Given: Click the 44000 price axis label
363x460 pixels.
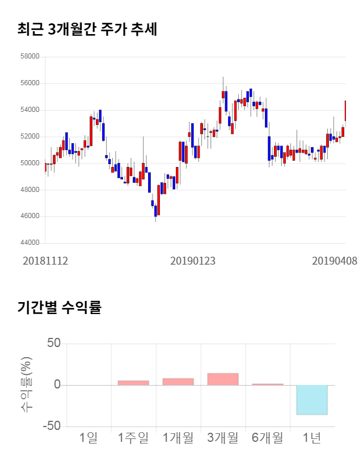Looking at the screenshot, I should click(29, 243).
